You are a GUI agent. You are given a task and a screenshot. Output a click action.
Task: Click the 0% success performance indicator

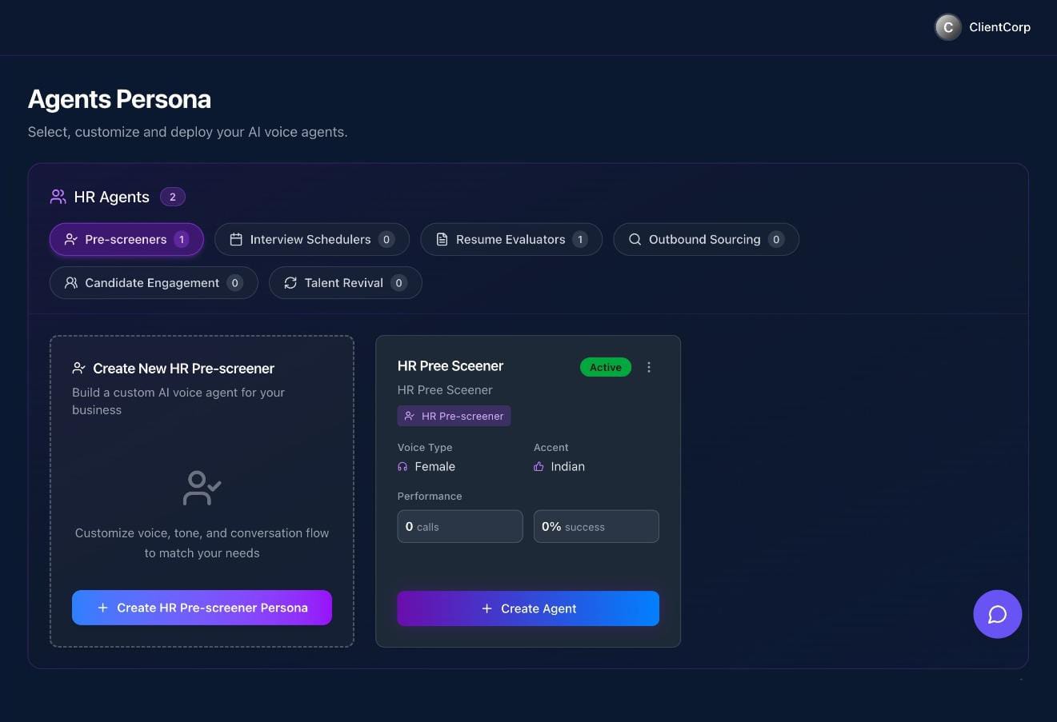point(596,526)
